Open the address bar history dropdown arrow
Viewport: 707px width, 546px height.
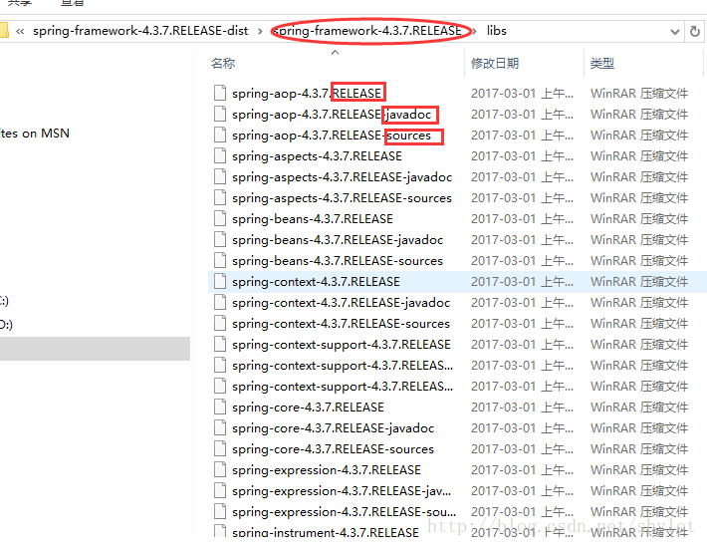[x=674, y=32]
